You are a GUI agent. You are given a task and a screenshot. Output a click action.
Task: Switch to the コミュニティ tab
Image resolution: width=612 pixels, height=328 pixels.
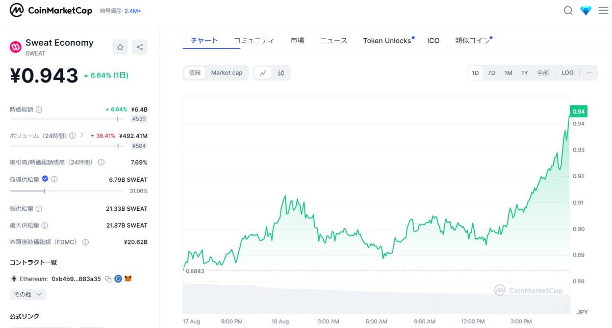[x=253, y=40]
